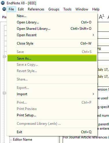This screenshot has width=109, height=143.
Task: Collapse the lower tree node minus box
Action: click(x=4, y=93)
